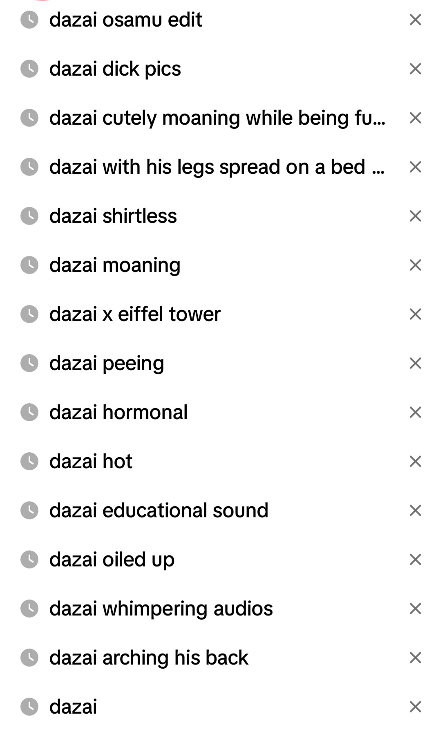438x737 pixels.
Task: Select the "dazai x eiffel tower" suggestion
Action: tap(135, 314)
